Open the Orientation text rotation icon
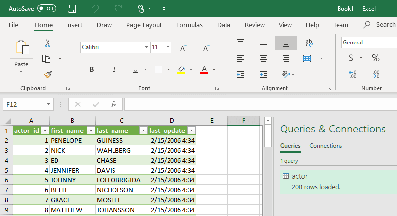Viewport: 397px width, 216px height. (x=286, y=74)
